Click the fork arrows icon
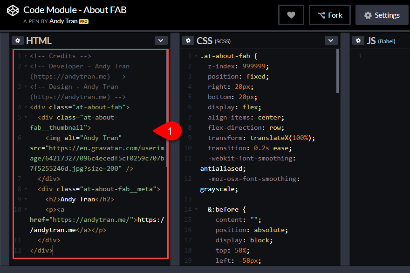Viewport: 410px width, 273px height. 321,15
